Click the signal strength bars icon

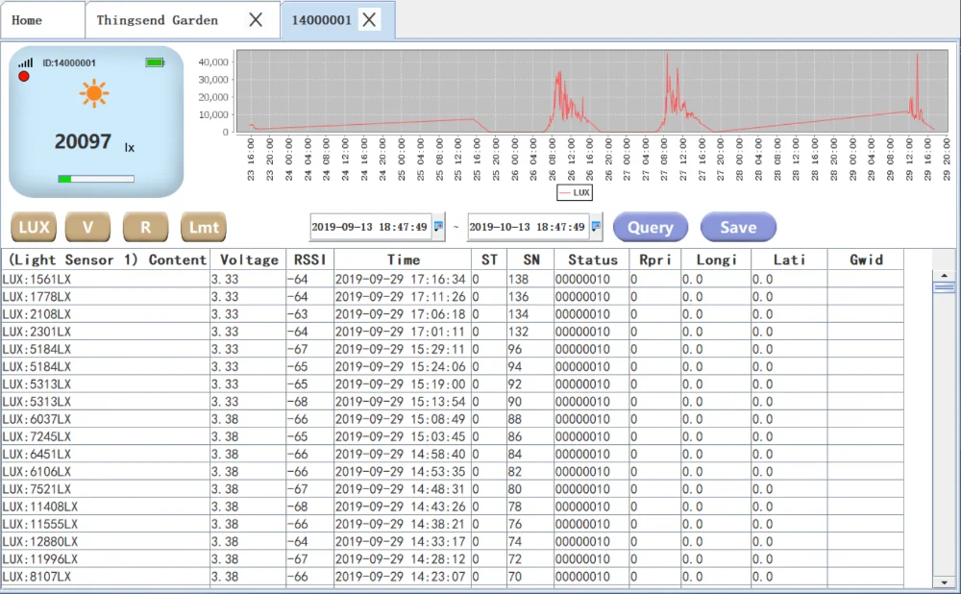coord(25,62)
